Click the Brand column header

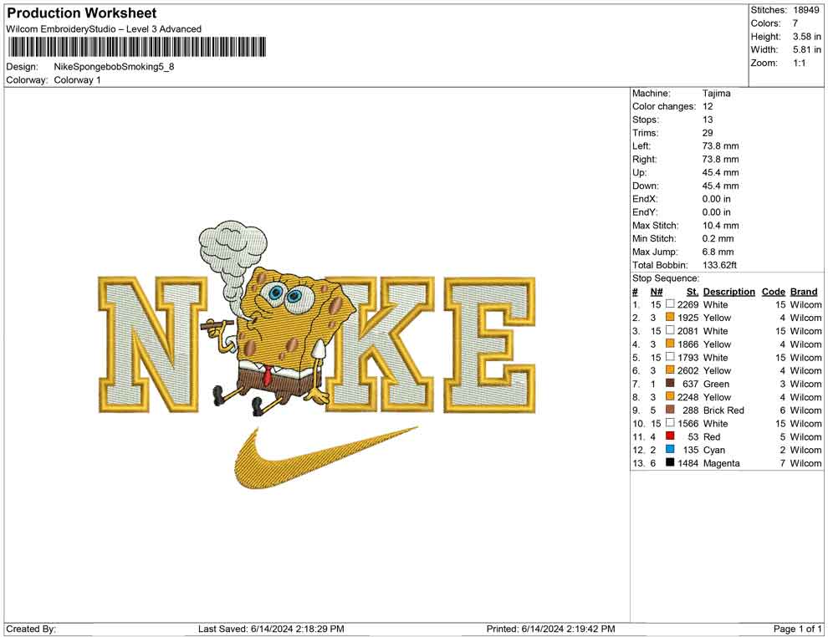click(804, 292)
